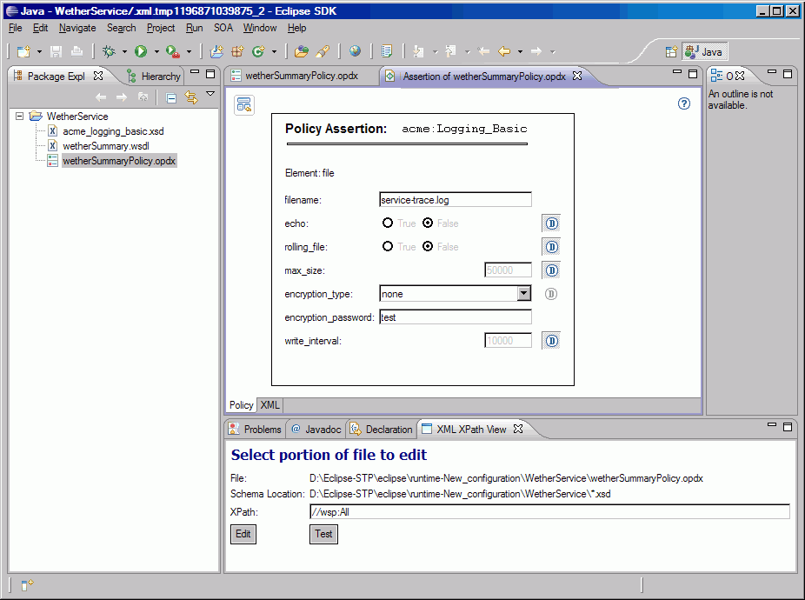Click the Print toolbar icon
The height and width of the screenshot is (600, 805).
coord(77,51)
